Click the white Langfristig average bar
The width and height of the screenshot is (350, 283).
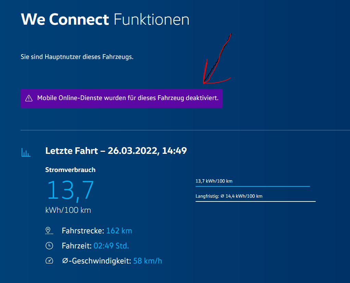coord(255,201)
